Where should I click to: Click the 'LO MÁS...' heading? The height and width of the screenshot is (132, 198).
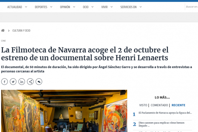click(x=162, y=97)
